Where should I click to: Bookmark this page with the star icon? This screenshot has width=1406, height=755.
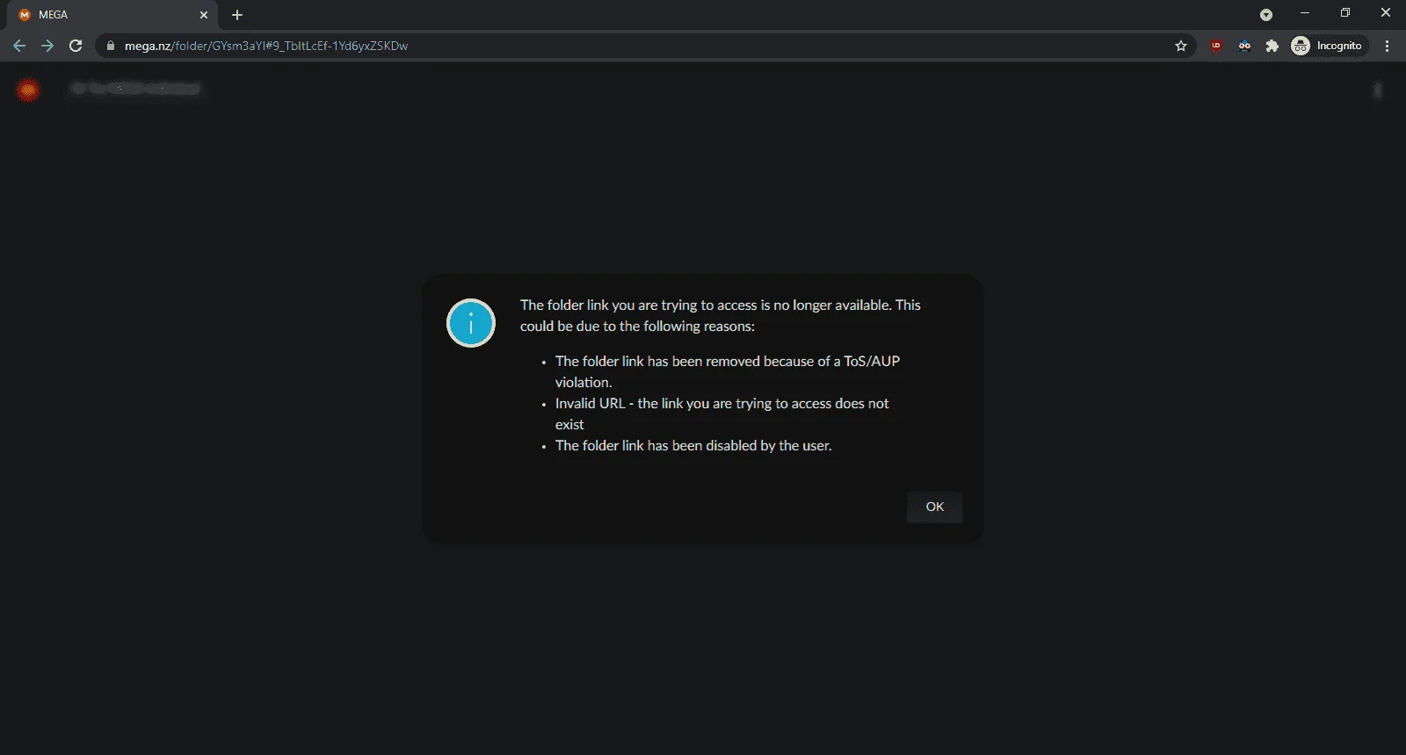click(x=1181, y=46)
